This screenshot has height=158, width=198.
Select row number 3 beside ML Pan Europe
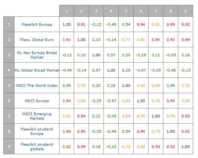(9, 55)
